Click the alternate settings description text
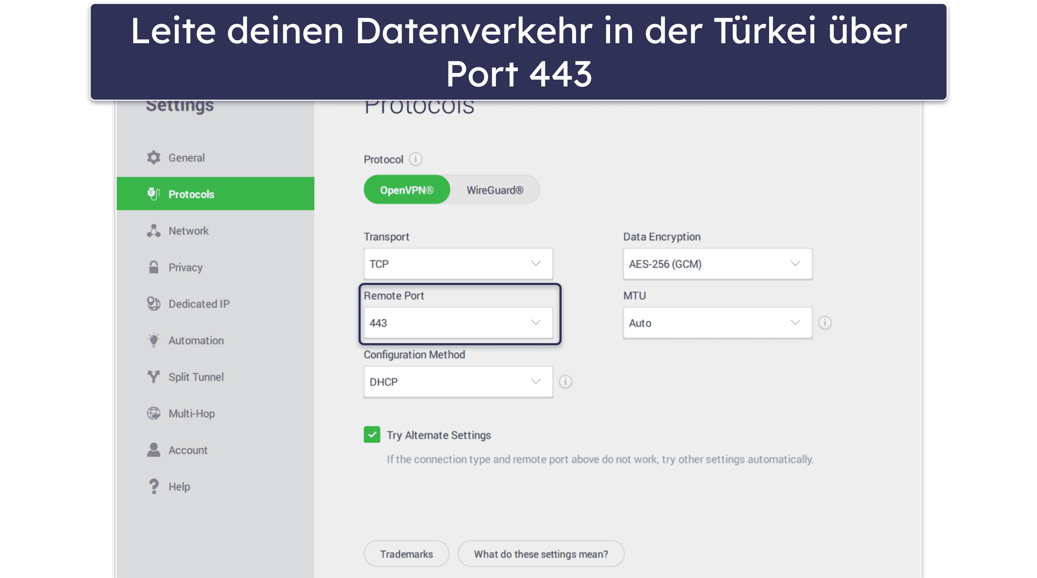The width and height of the screenshot is (1037, 578). point(600,459)
